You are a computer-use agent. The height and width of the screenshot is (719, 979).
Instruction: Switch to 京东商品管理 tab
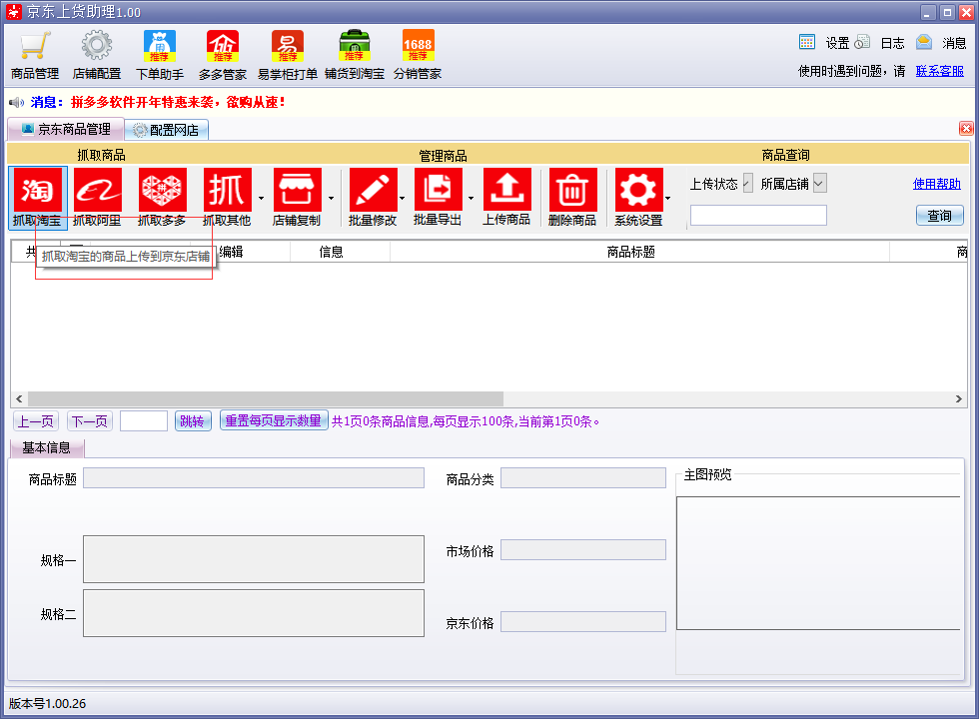(x=66, y=129)
